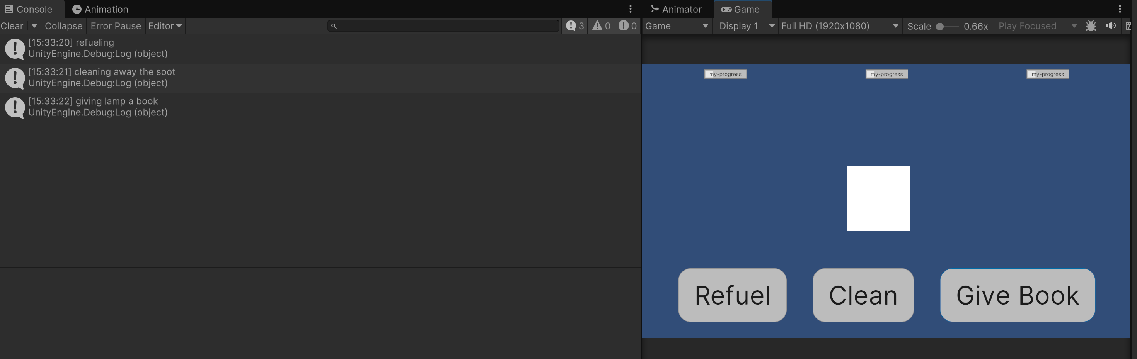
Task: Click the white square lamp sprite
Action: (878, 198)
